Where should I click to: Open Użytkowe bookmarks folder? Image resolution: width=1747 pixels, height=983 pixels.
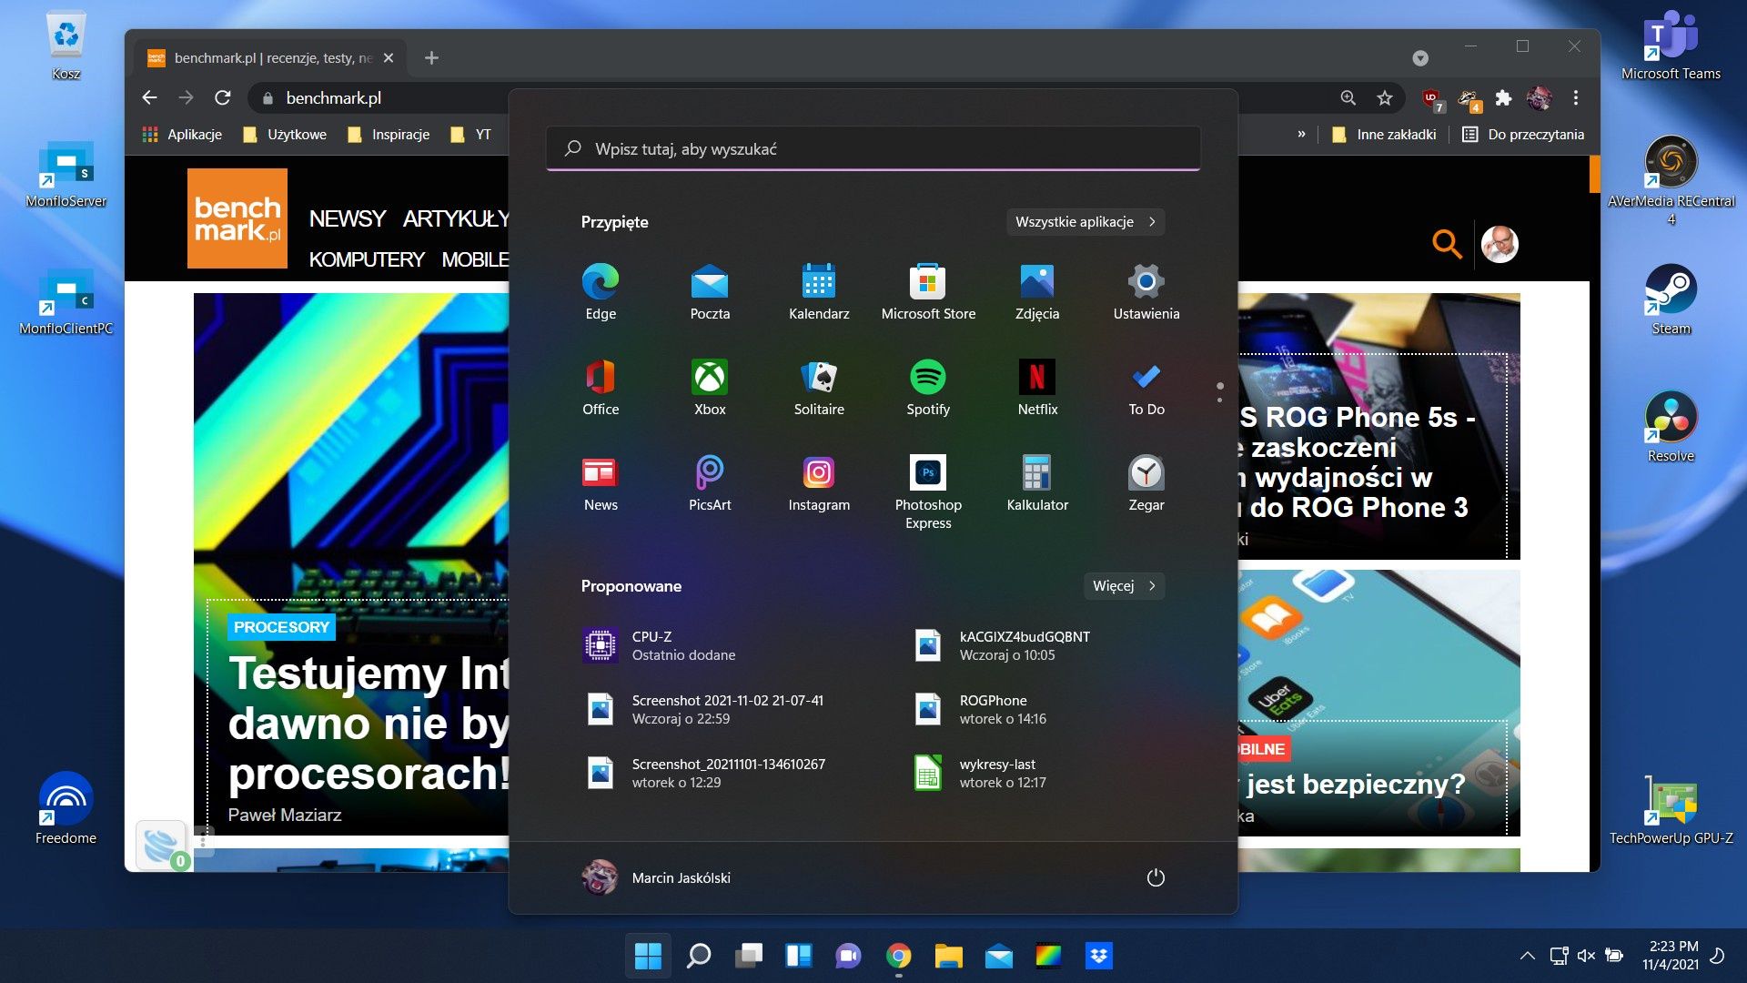[x=285, y=134]
